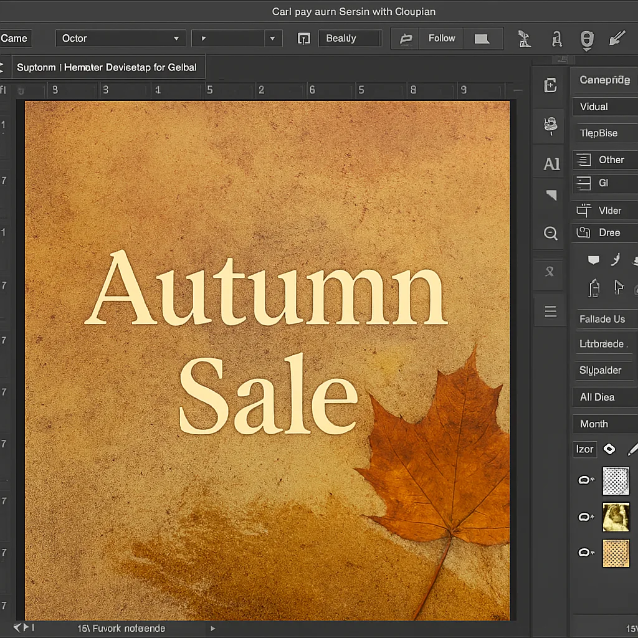Viewport: 638px width, 638px height.
Task: Click the stamp tool in side strip
Action: pyautogui.click(x=551, y=125)
